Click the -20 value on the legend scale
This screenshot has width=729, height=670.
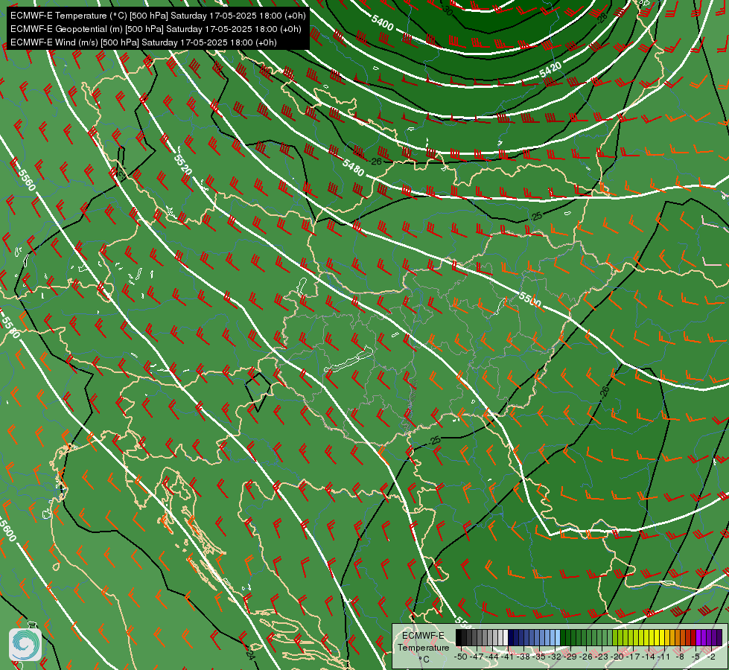pyautogui.click(x=619, y=657)
